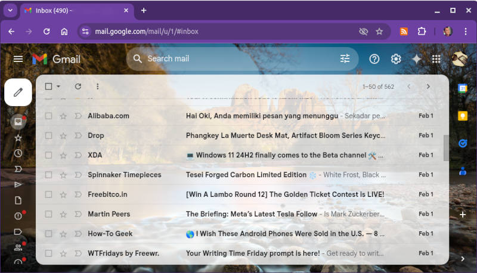477x273 pixels.
Task: Open Google Tasks side panel
Action: (x=463, y=143)
